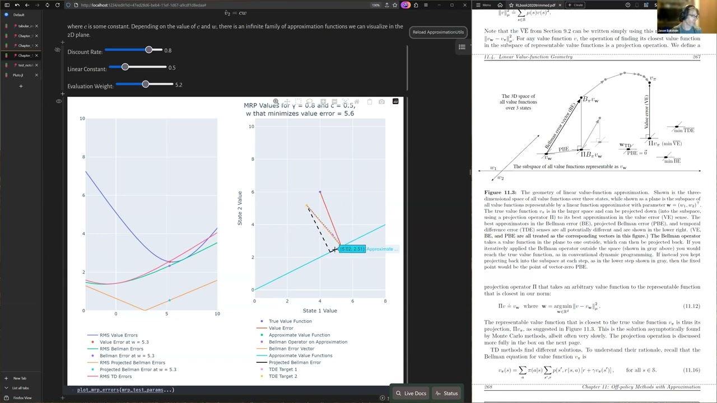This screenshot has height=403, width=717.
Task: Go back in browser history
Action: tap(27, 5)
